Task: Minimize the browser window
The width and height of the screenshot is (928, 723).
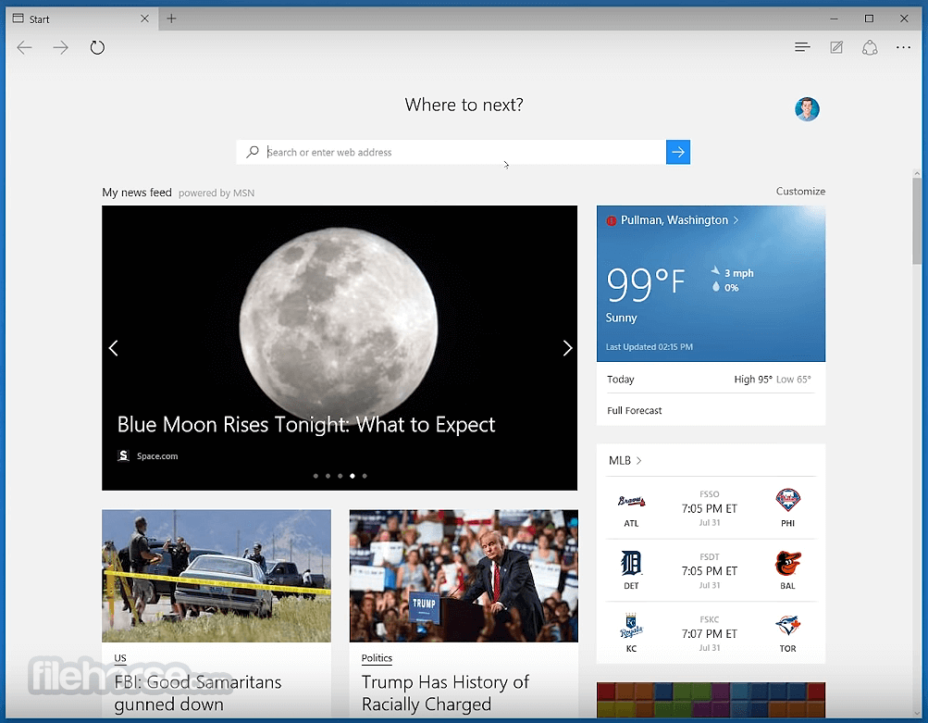Action: 834,19
